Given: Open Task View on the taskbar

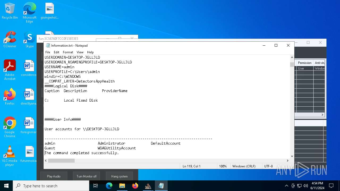Looking at the screenshot, I should [x=96, y=186].
